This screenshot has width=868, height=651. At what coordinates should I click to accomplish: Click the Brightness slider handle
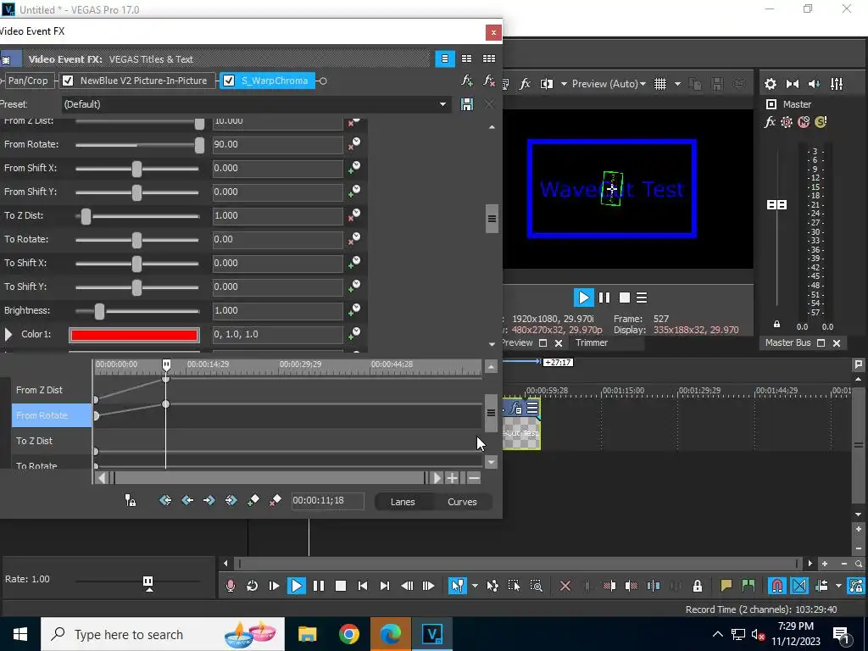pos(99,311)
